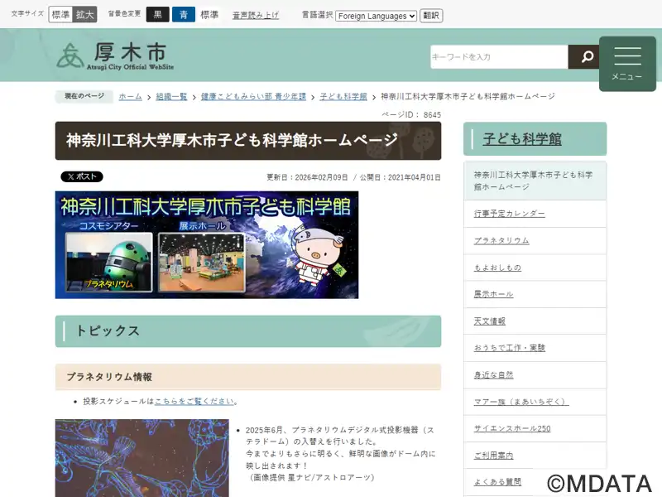Click the こちらをご覧ください schedule link

pyautogui.click(x=194, y=401)
